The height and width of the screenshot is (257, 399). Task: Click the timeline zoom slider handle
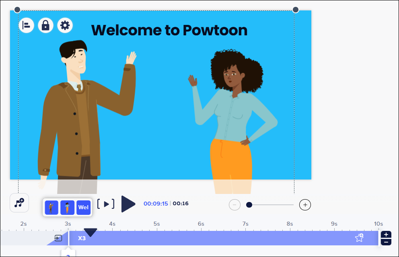click(249, 205)
